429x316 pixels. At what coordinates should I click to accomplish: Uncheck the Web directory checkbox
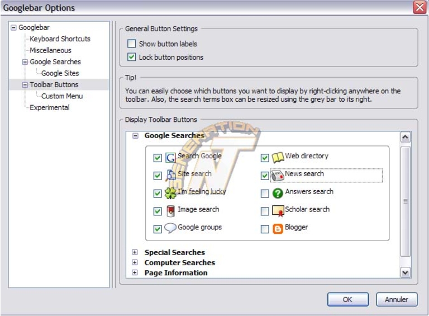point(265,158)
